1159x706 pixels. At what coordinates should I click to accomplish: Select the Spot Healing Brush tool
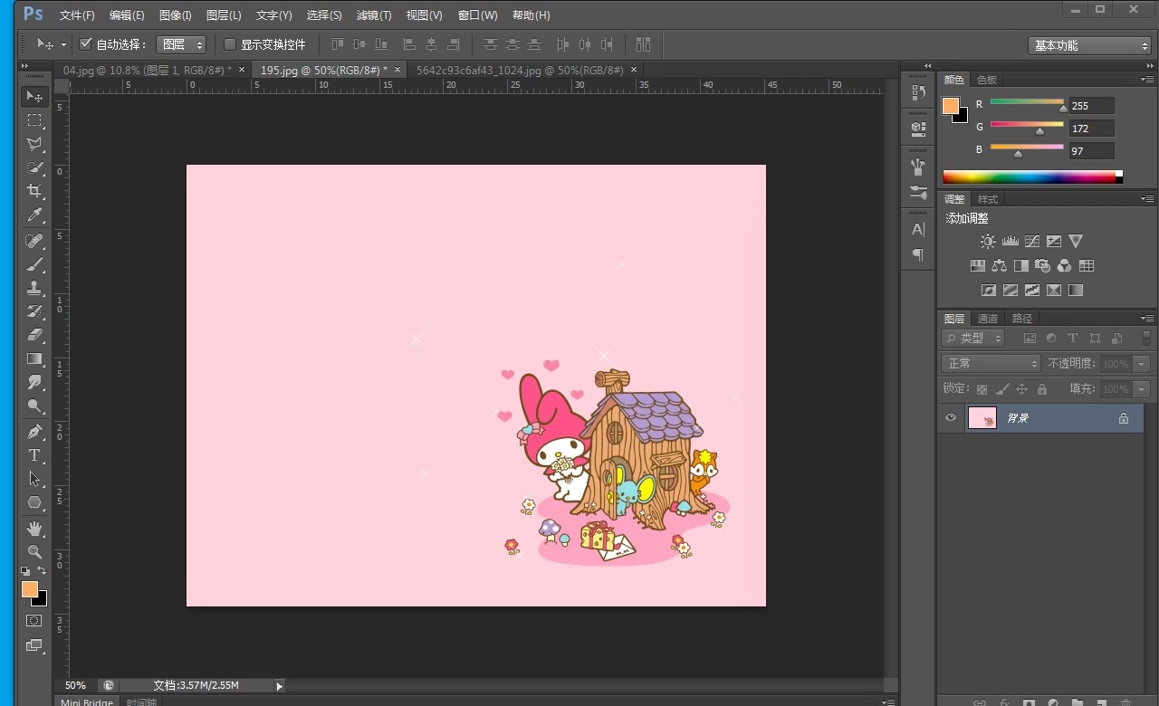click(x=34, y=242)
